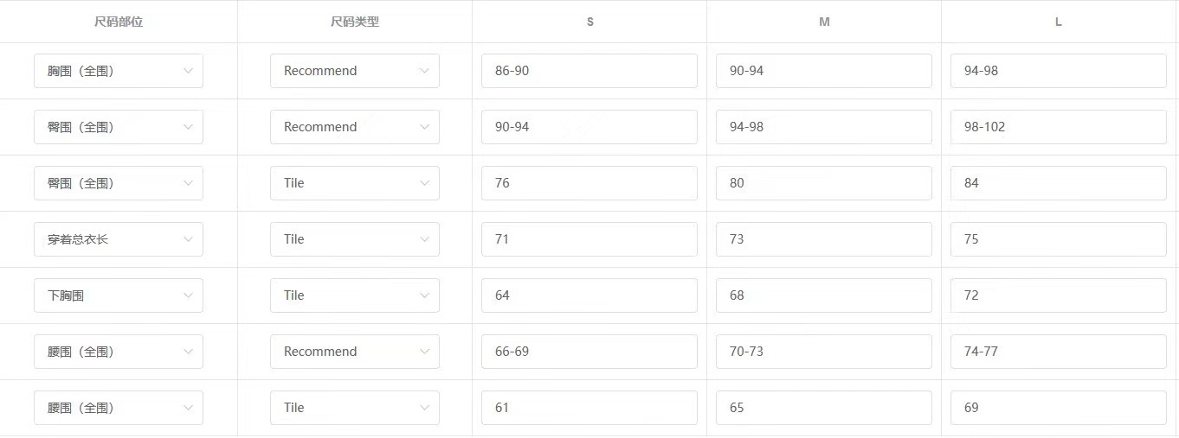Click the L input showing 72
This screenshot has width=1179, height=438.
coord(1058,295)
